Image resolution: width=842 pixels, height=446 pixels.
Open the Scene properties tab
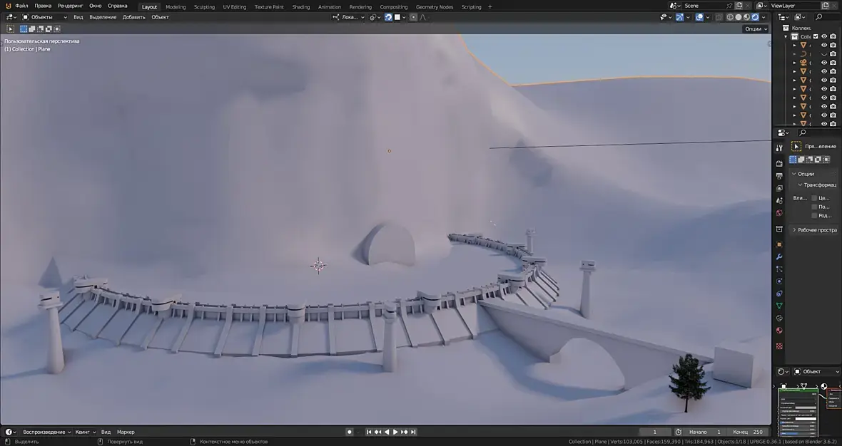[x=779, y=200]
